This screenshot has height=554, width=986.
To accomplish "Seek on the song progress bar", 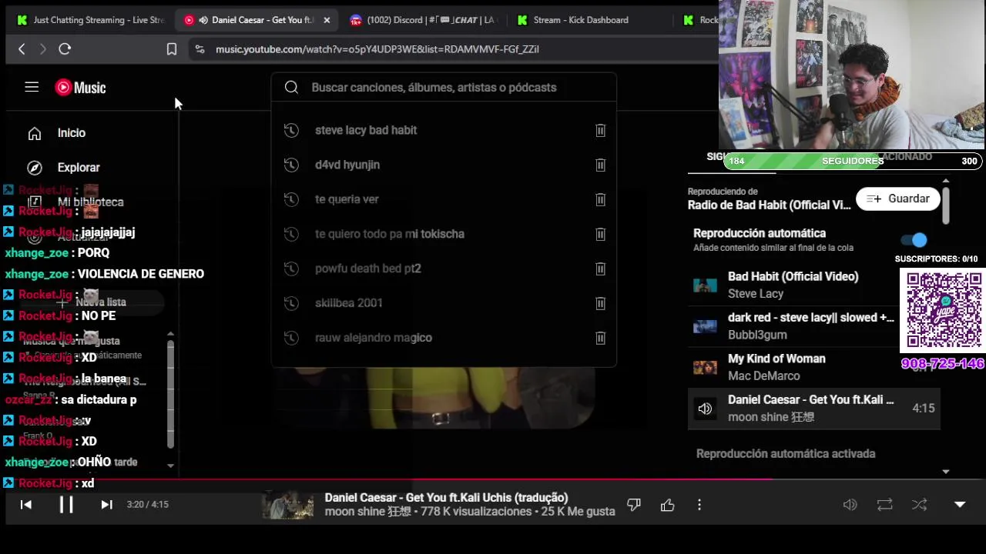I will [x=493, y=479].
